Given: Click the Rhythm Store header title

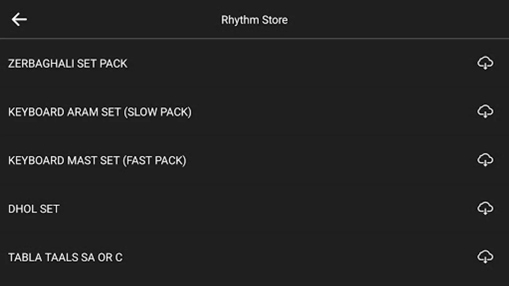Looking at the screenshot, I should coord(254,20).
